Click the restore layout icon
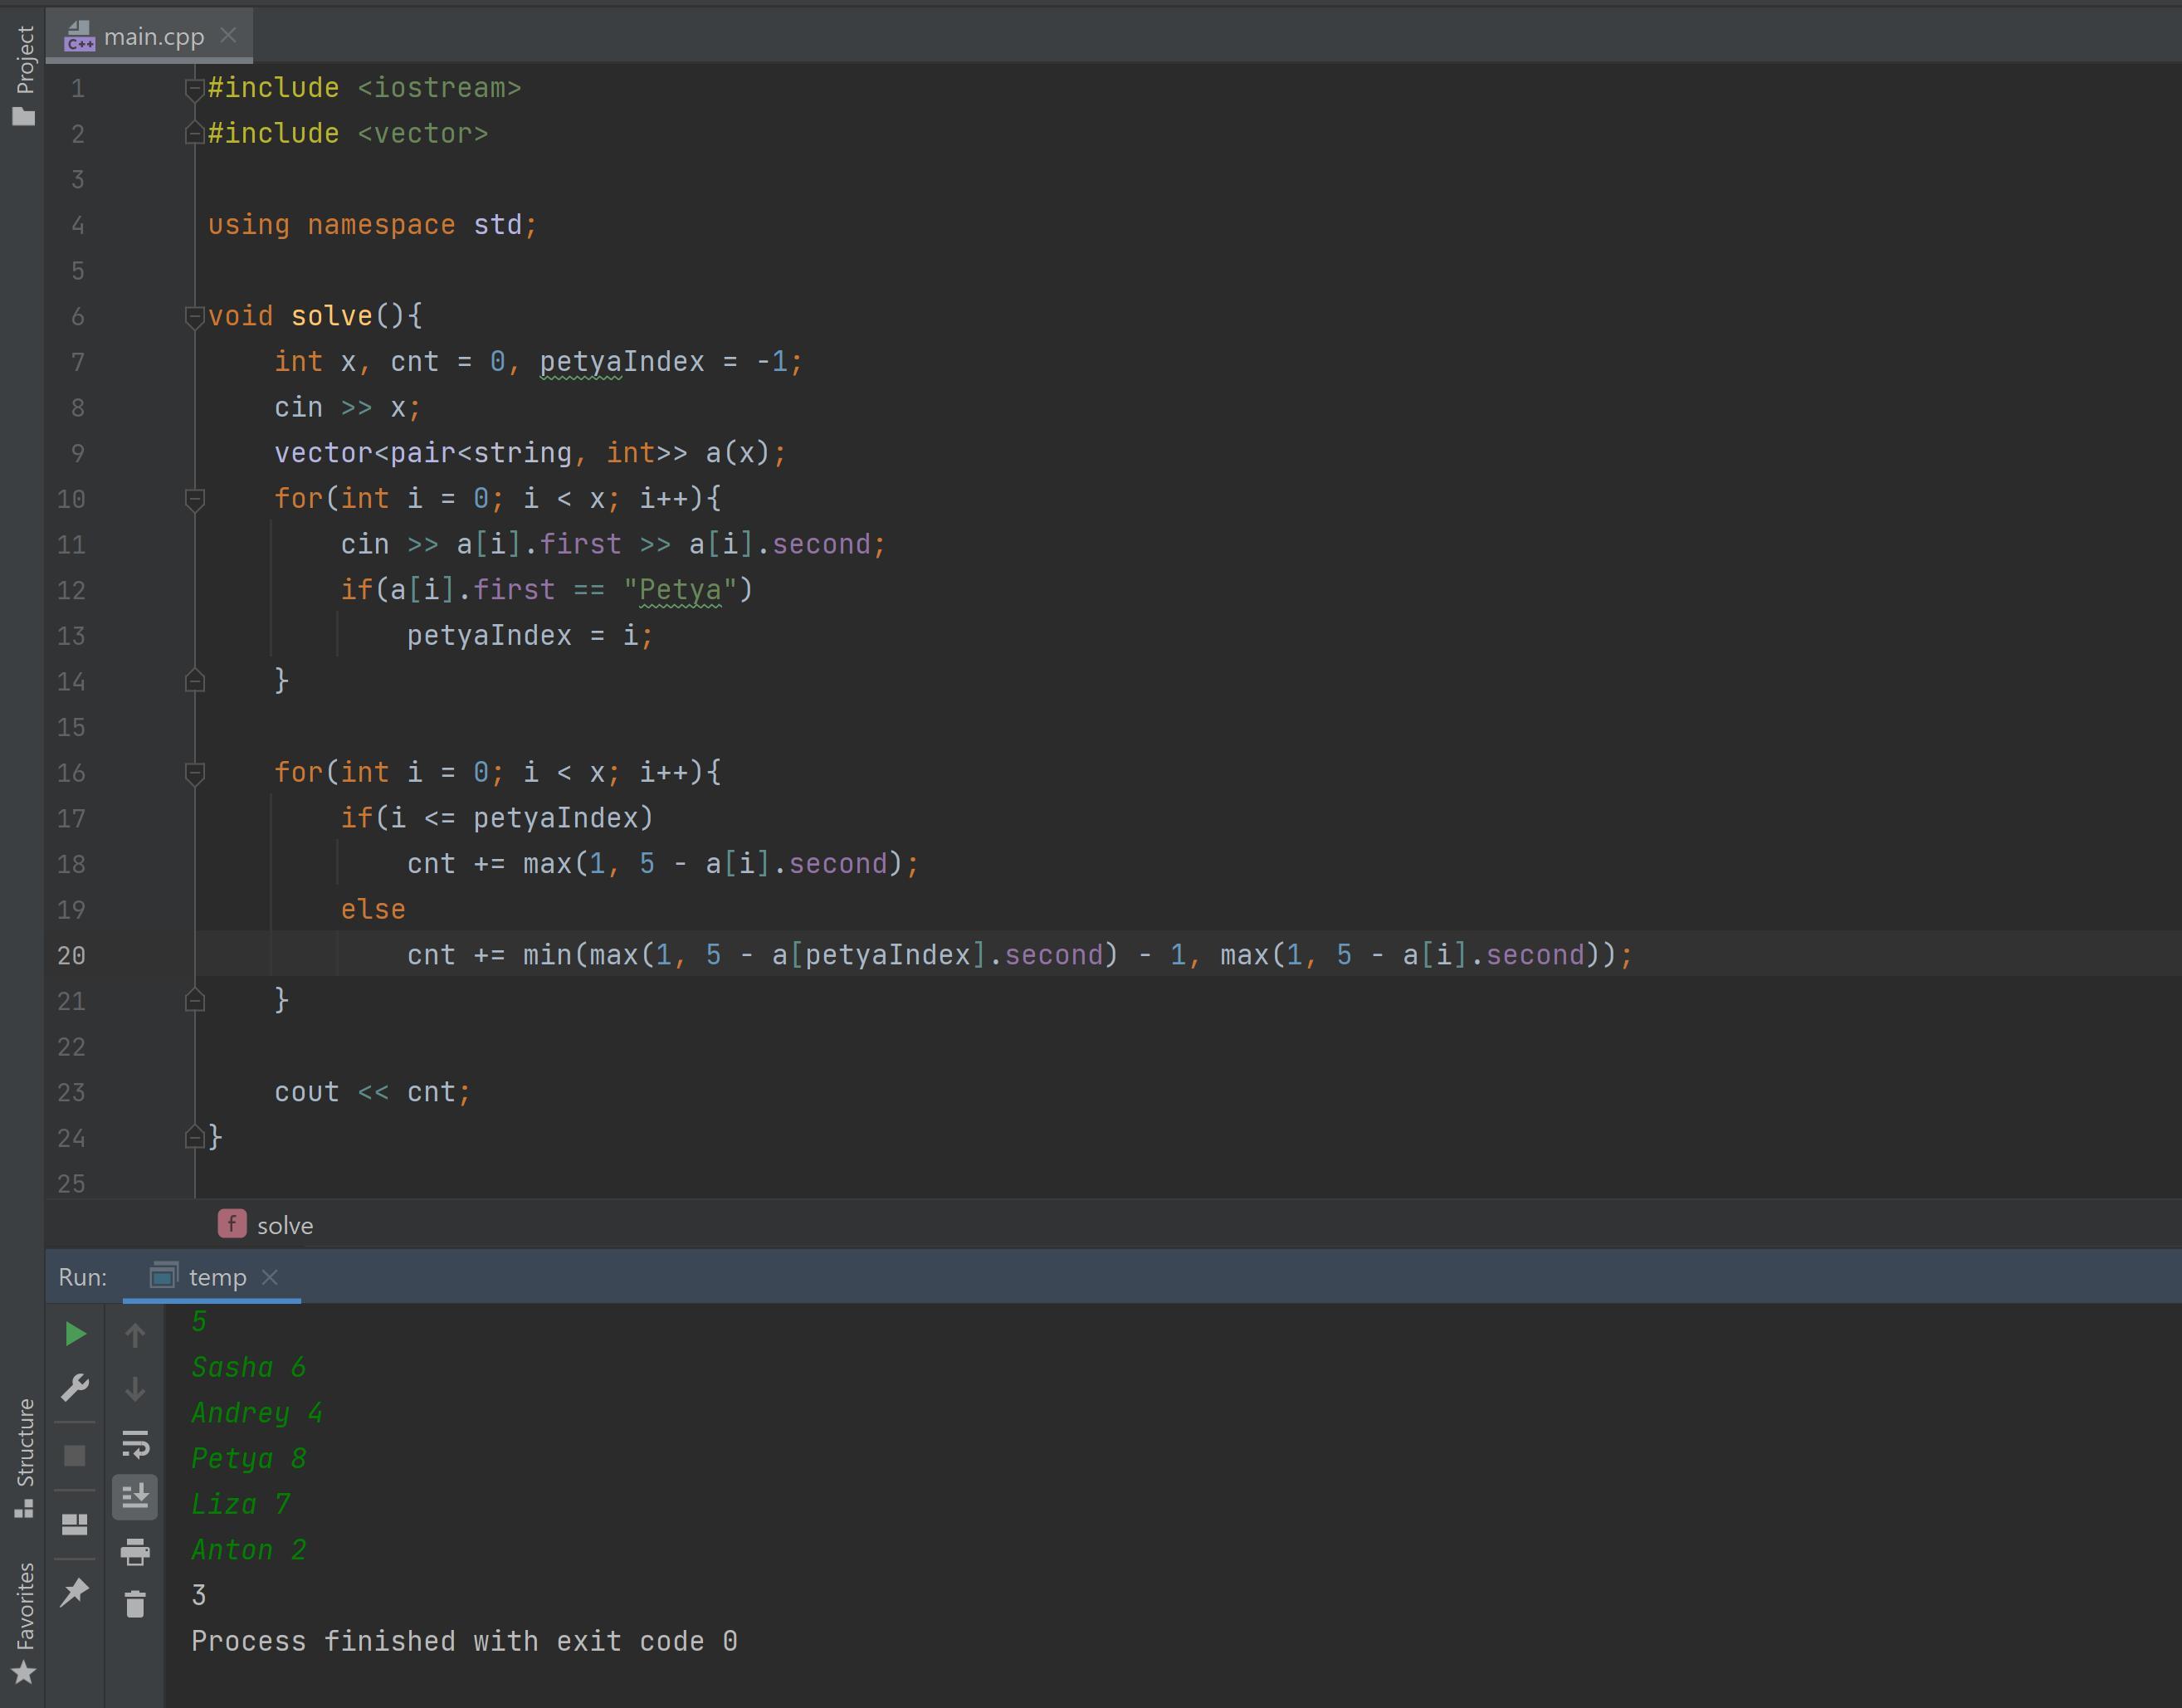This screenshot has width=2182, height=1708. pos(75,1524)
